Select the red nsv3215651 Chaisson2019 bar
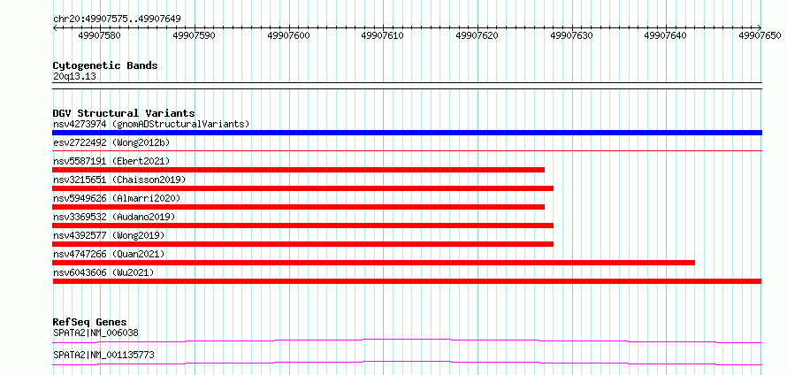 [302, 188]
